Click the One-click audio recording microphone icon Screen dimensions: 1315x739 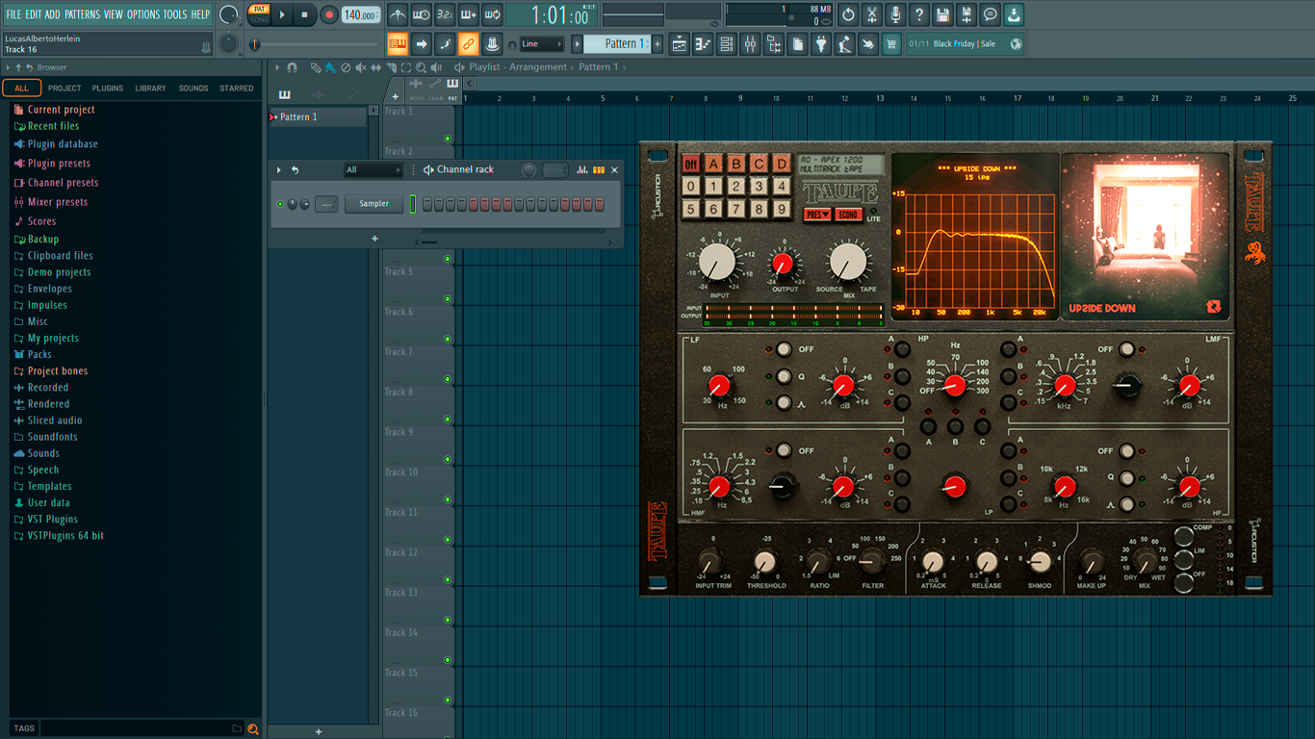pos(895,14)
